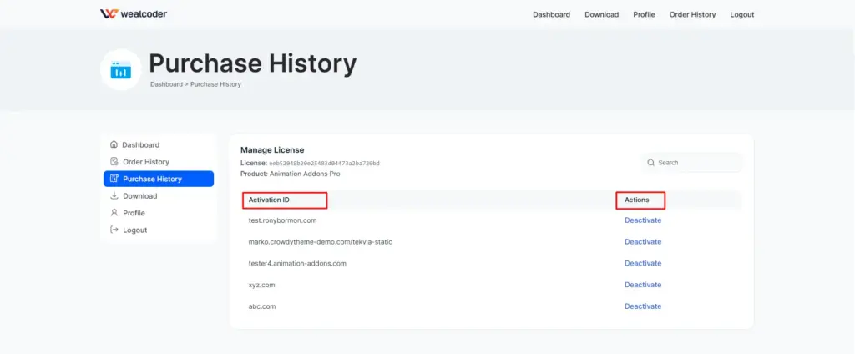Open Order History in top navigation
The height and width of the screenshot is (354, 855).
tap(692, 14)
